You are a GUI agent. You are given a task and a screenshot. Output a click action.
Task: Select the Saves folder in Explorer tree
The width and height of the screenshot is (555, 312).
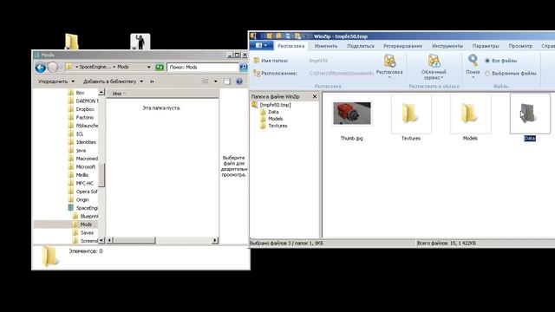point(87,233)
